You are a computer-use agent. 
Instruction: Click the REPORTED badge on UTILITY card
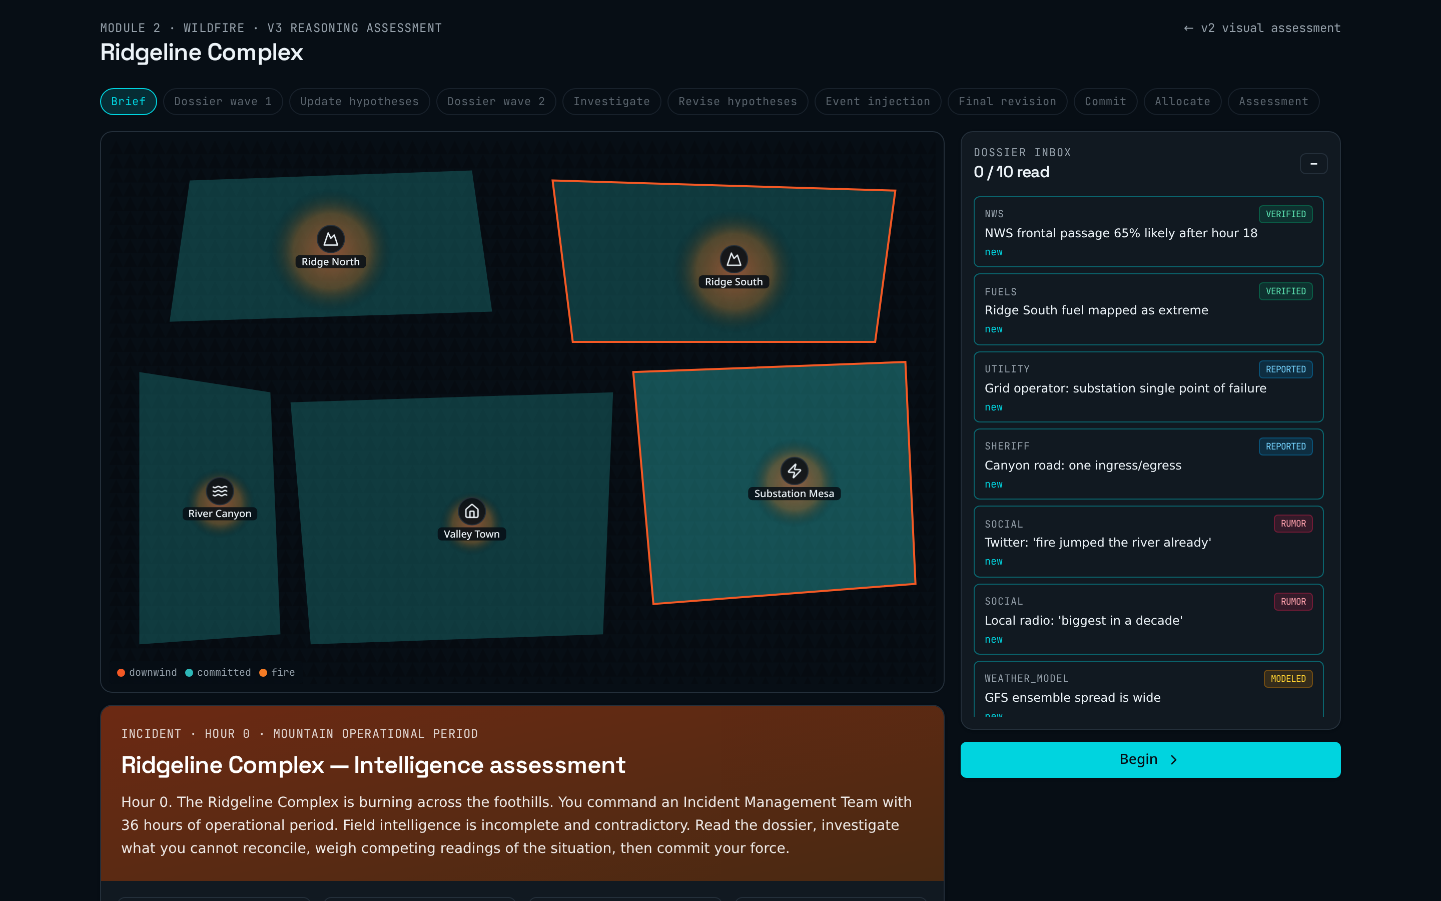(1285, 369)
